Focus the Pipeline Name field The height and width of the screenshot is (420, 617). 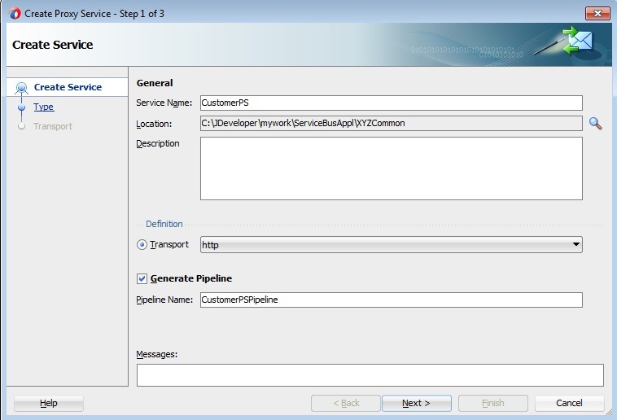[391, 300]
